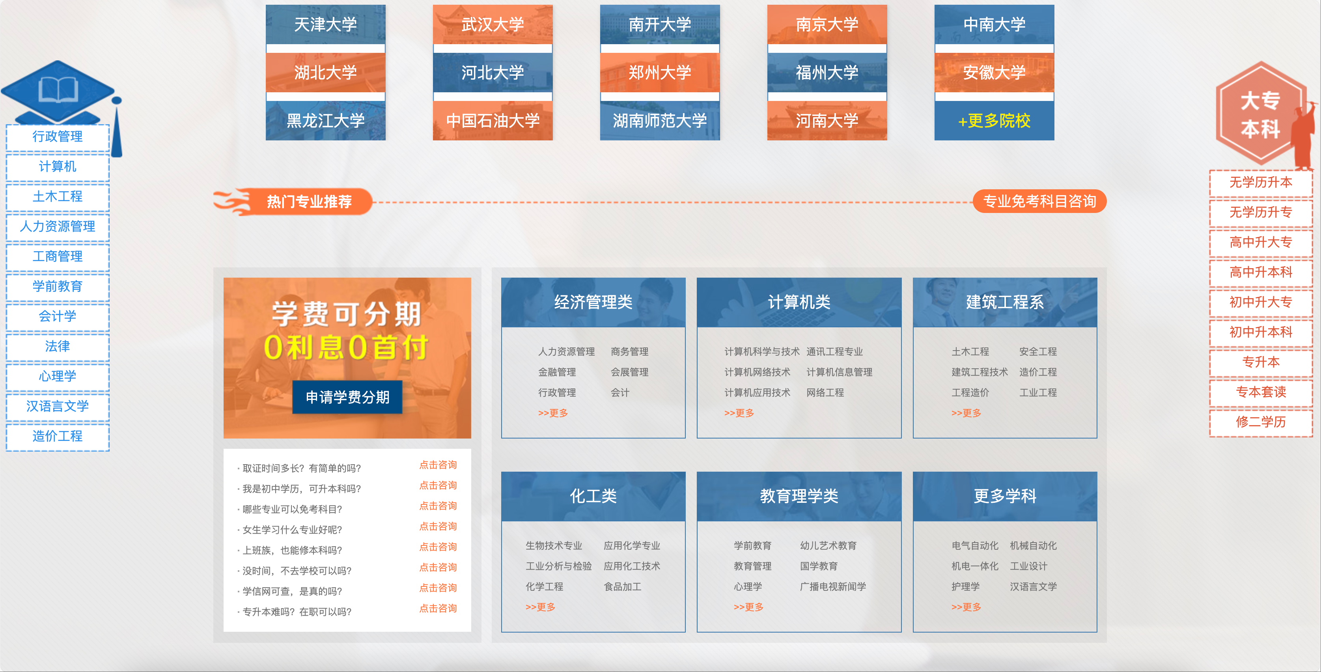Click 申请学费分期 button

click(x=347, y=397)
